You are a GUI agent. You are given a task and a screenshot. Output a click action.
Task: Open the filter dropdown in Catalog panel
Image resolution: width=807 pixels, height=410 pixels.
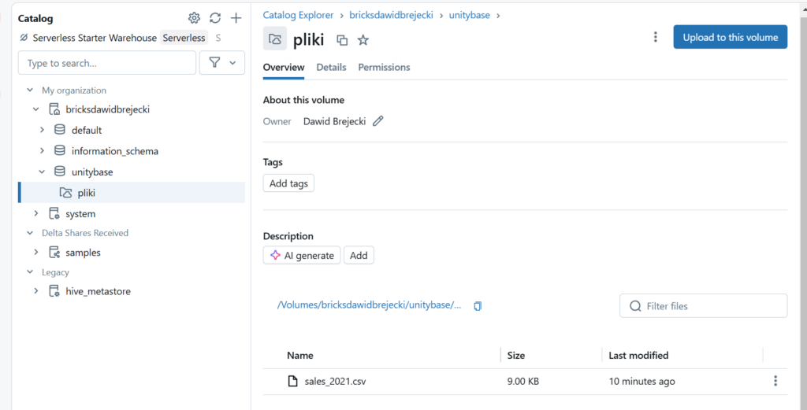(x=222, y=63)
